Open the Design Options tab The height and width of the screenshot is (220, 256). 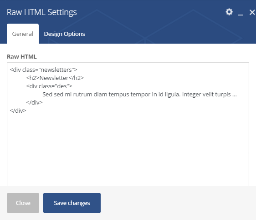coord(64,34)
